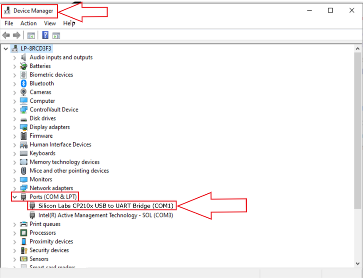Click the Back arrow toolbar icon
This screenshot has height=280, width=363.
(x=6, y=35)
